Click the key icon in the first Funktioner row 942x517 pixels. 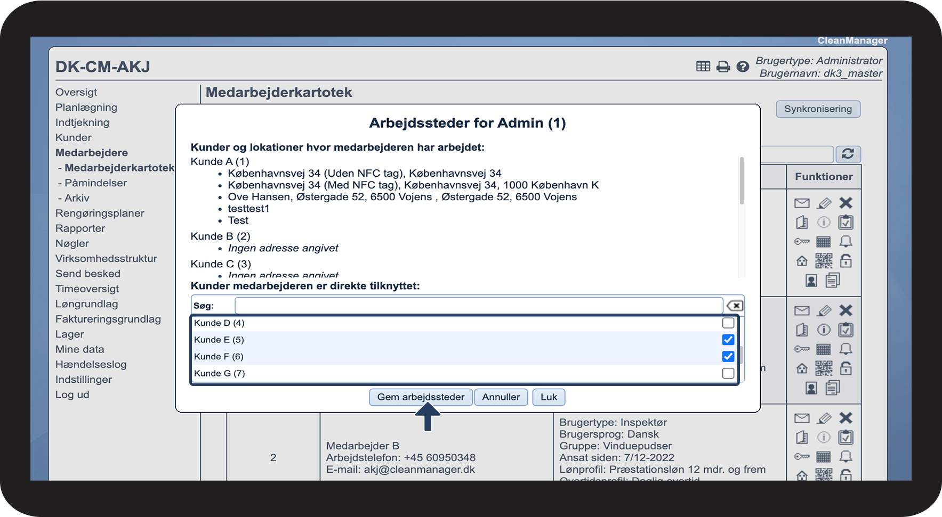pyautogui.click(x=802, y=242)
